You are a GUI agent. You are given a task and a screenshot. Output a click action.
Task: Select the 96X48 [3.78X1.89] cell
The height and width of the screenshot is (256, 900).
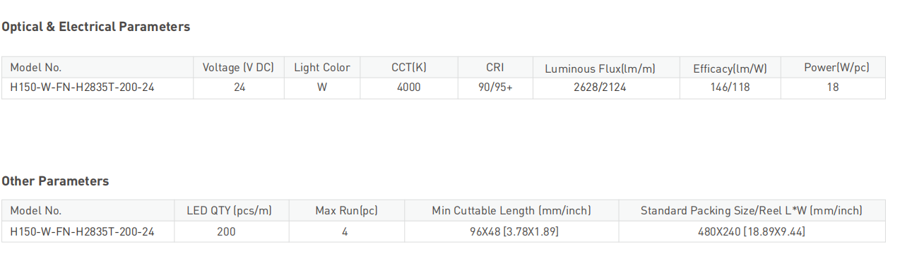pyautogui.click(x=511, y=231)
